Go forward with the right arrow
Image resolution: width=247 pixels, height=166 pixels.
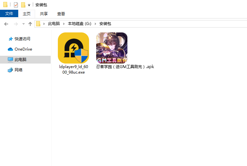16,24
